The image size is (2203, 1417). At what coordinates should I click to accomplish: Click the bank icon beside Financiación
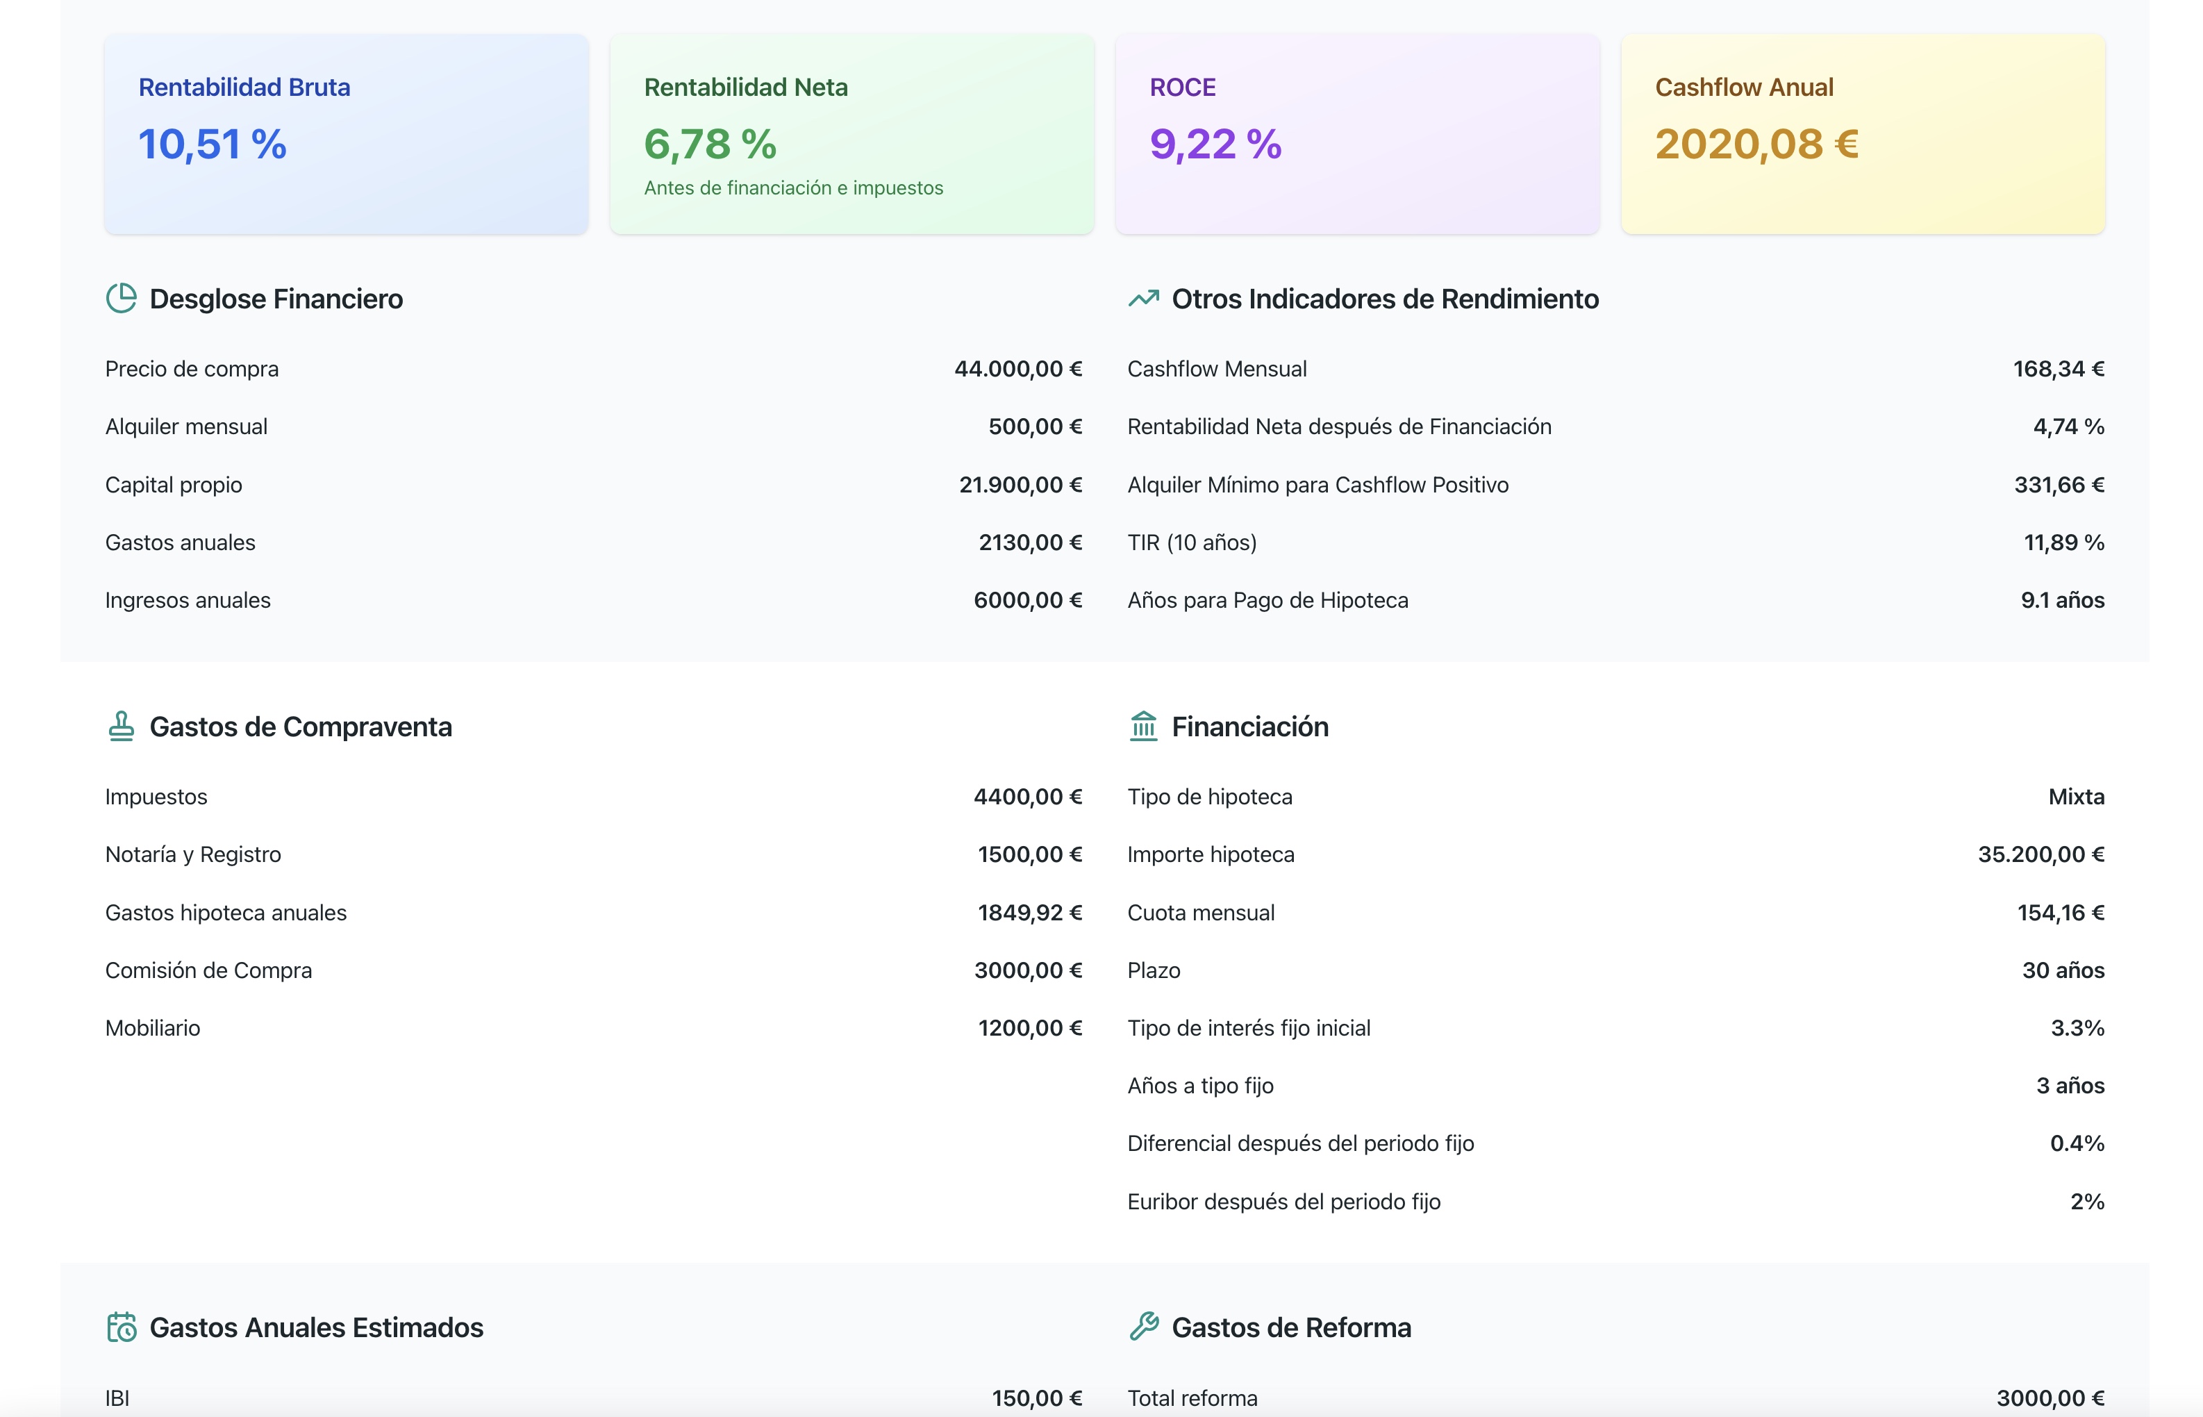click(x=1143, y=726)
